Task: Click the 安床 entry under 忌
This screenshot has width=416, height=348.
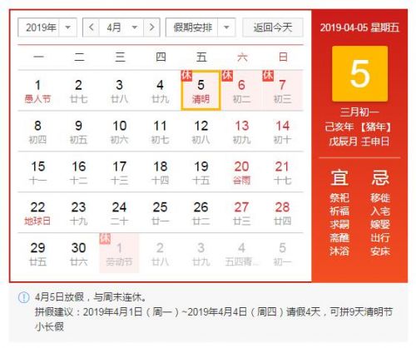Action: click(x=380, y=251)
